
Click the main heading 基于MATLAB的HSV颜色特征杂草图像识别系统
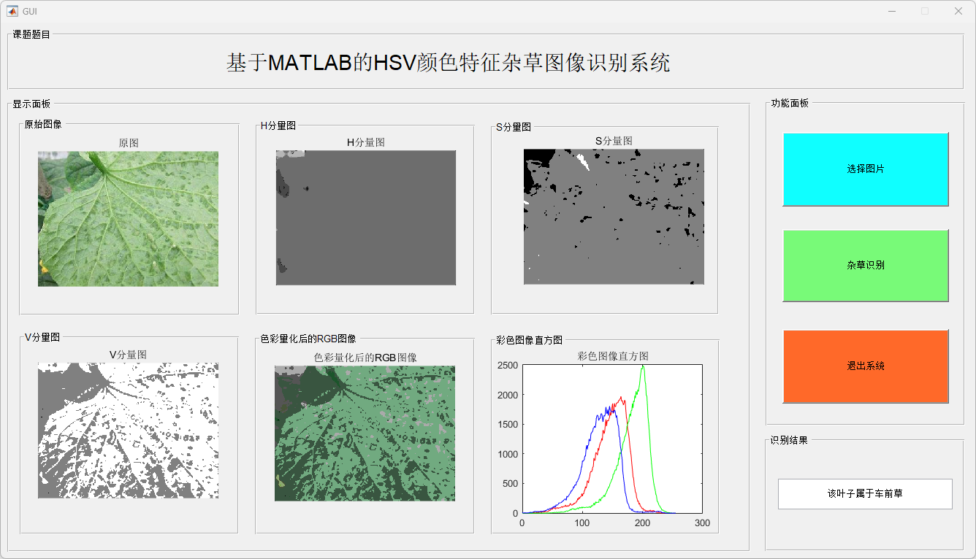(448, 63)
